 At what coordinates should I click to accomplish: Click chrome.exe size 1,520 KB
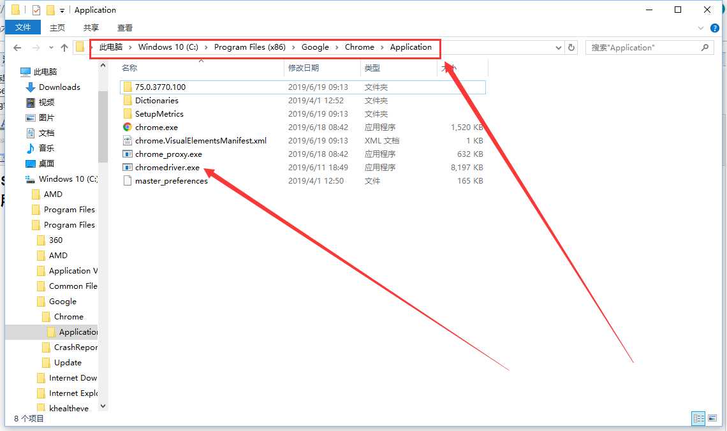click(x=467, y=127)
